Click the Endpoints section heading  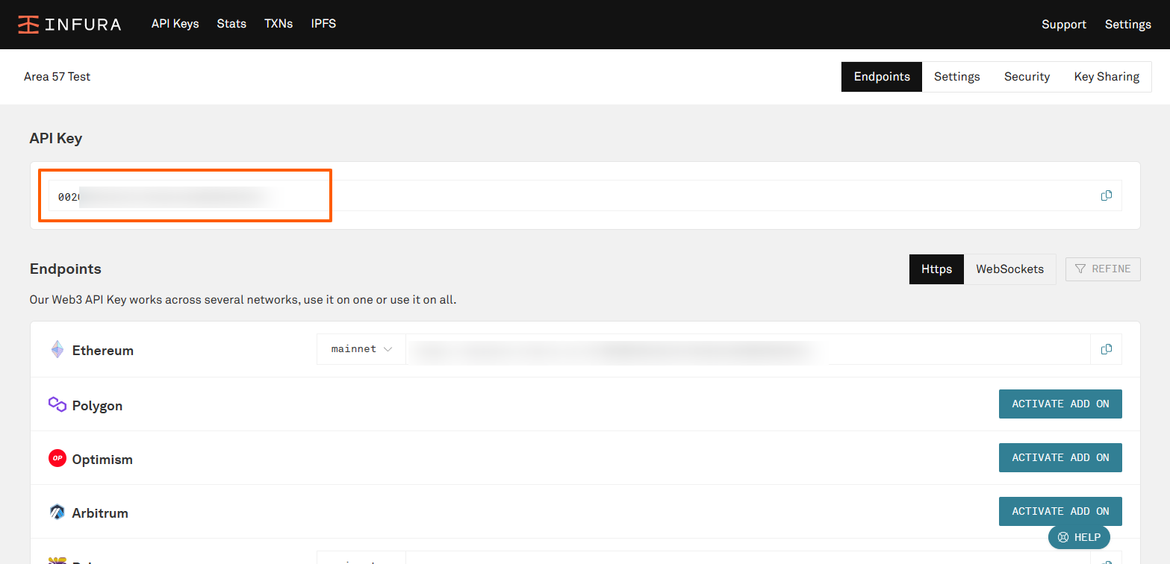66,269
